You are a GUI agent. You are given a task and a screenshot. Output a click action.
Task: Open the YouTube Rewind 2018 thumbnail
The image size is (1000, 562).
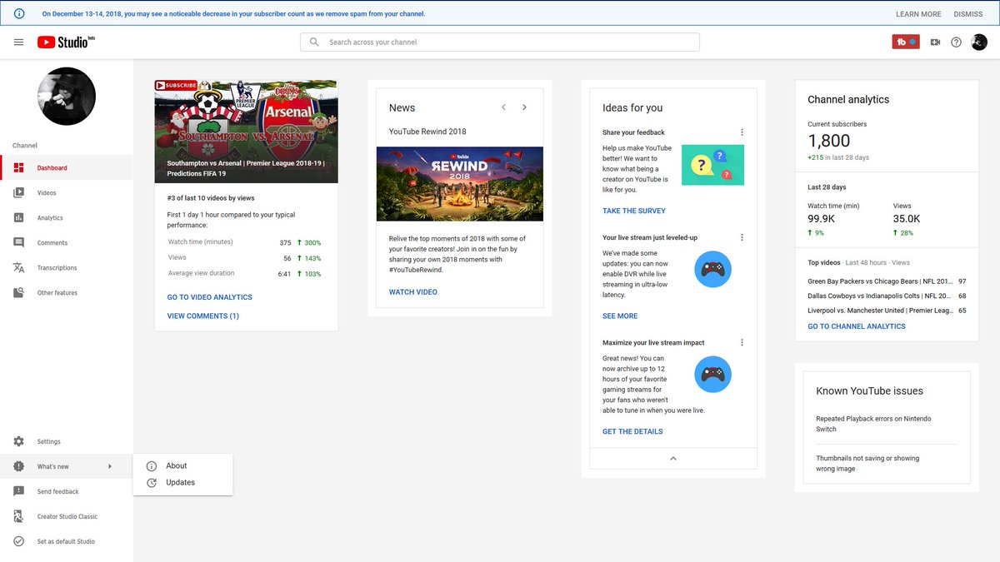tap(460, 184)
